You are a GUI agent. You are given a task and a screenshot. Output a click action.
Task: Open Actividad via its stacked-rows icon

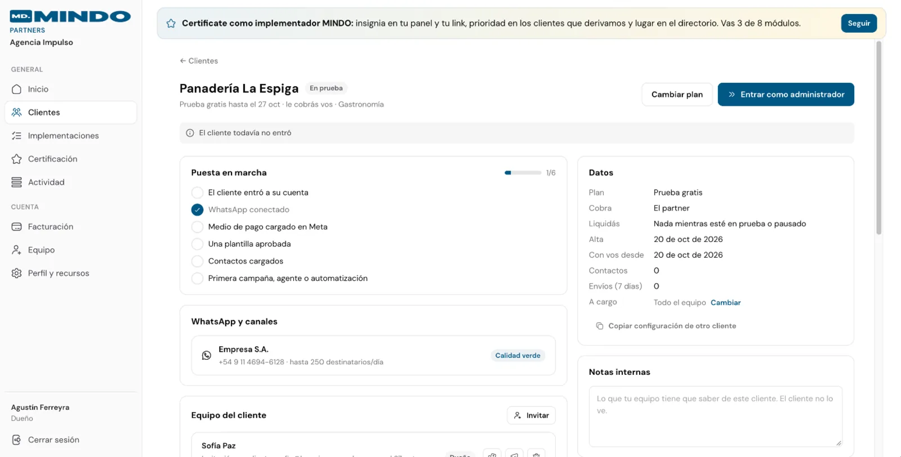point(17,182)
